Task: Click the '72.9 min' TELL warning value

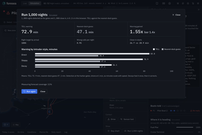Action: tap(30, 32)
